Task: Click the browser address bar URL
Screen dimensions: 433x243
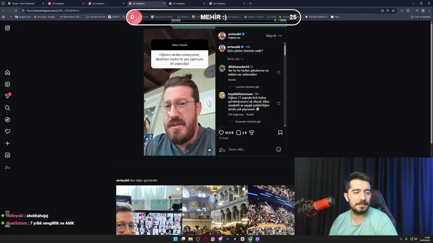Action: coord(53,10)
